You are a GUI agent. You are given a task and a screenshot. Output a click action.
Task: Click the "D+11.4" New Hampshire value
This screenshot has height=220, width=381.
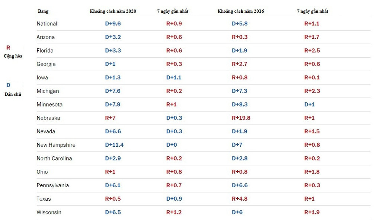[x=114, y=145]
